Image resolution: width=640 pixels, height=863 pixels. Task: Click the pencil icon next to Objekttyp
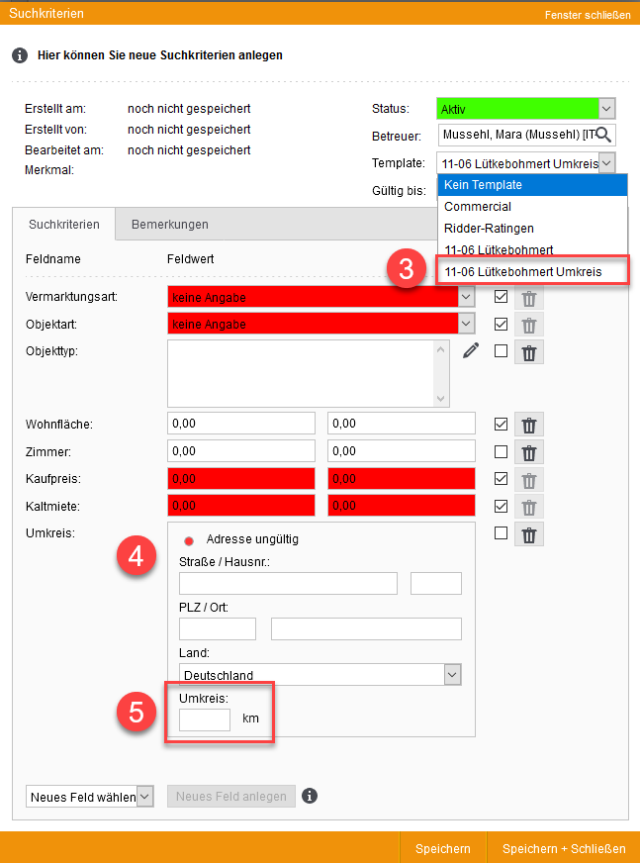[470, 350]
